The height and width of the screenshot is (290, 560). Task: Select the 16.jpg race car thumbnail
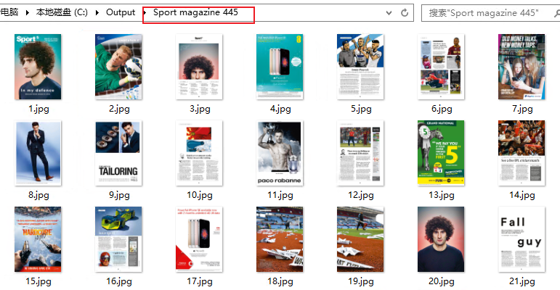(x=118, y=239)
